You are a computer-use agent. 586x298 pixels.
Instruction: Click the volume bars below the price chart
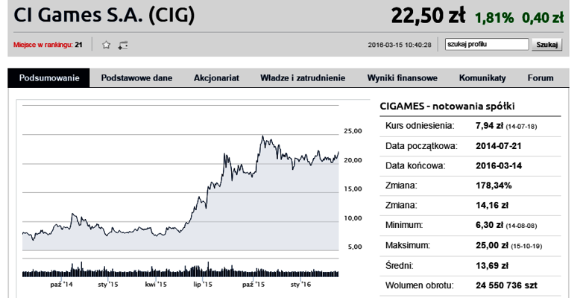click(180, 269)
